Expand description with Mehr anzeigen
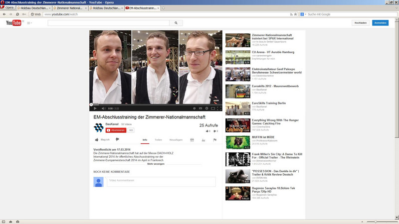The image size is (399, 224). 156,164
